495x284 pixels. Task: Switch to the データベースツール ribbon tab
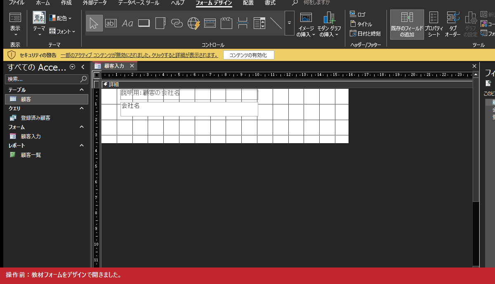(x=139, y=3)
